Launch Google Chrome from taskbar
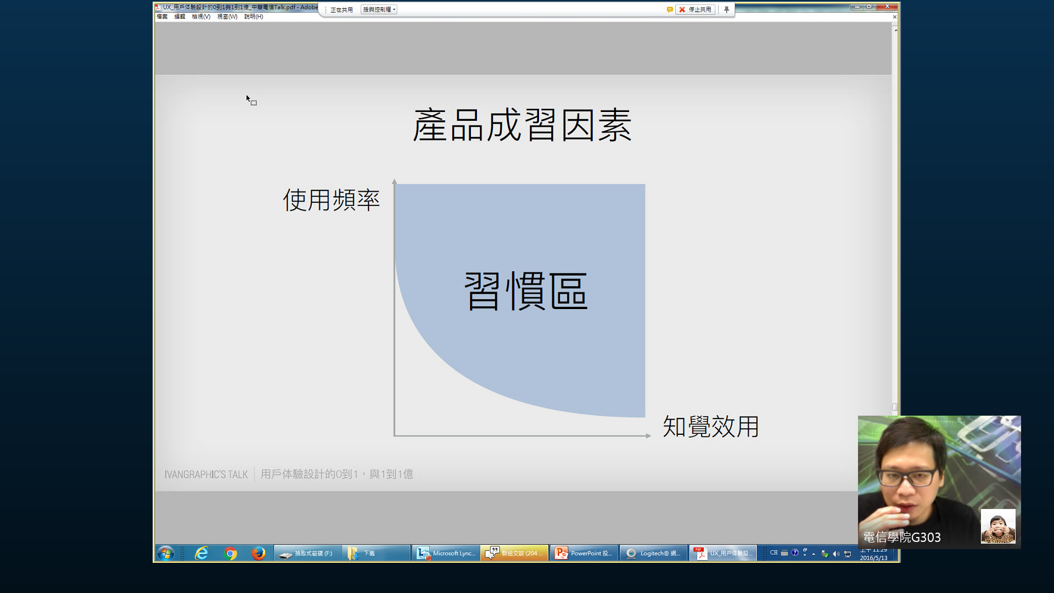 click(x=231, y=553)
